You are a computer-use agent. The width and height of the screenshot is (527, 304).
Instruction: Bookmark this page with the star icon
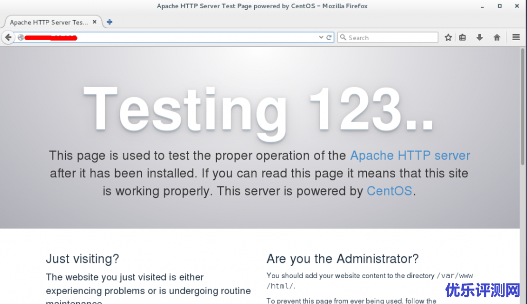(x=448, y=38)
